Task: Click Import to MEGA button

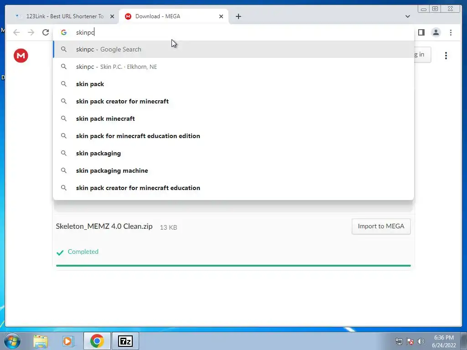Action: tap(381, 226)
